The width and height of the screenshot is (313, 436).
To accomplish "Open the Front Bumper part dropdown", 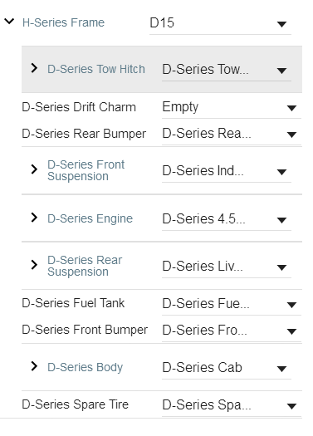I will [x=232, y=331].
